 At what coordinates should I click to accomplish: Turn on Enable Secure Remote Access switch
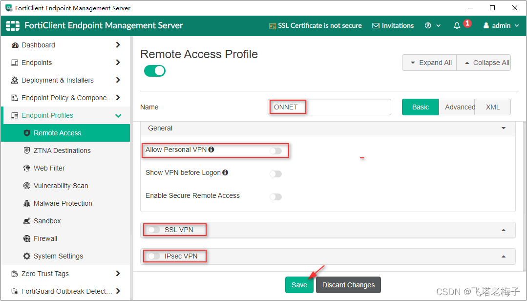point(275,197)
